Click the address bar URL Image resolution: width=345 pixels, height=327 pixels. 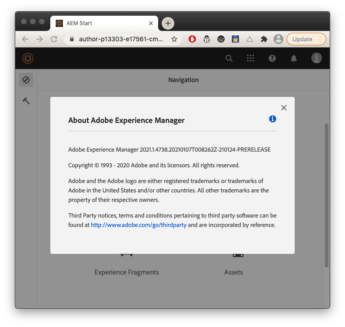coord(121,39)
